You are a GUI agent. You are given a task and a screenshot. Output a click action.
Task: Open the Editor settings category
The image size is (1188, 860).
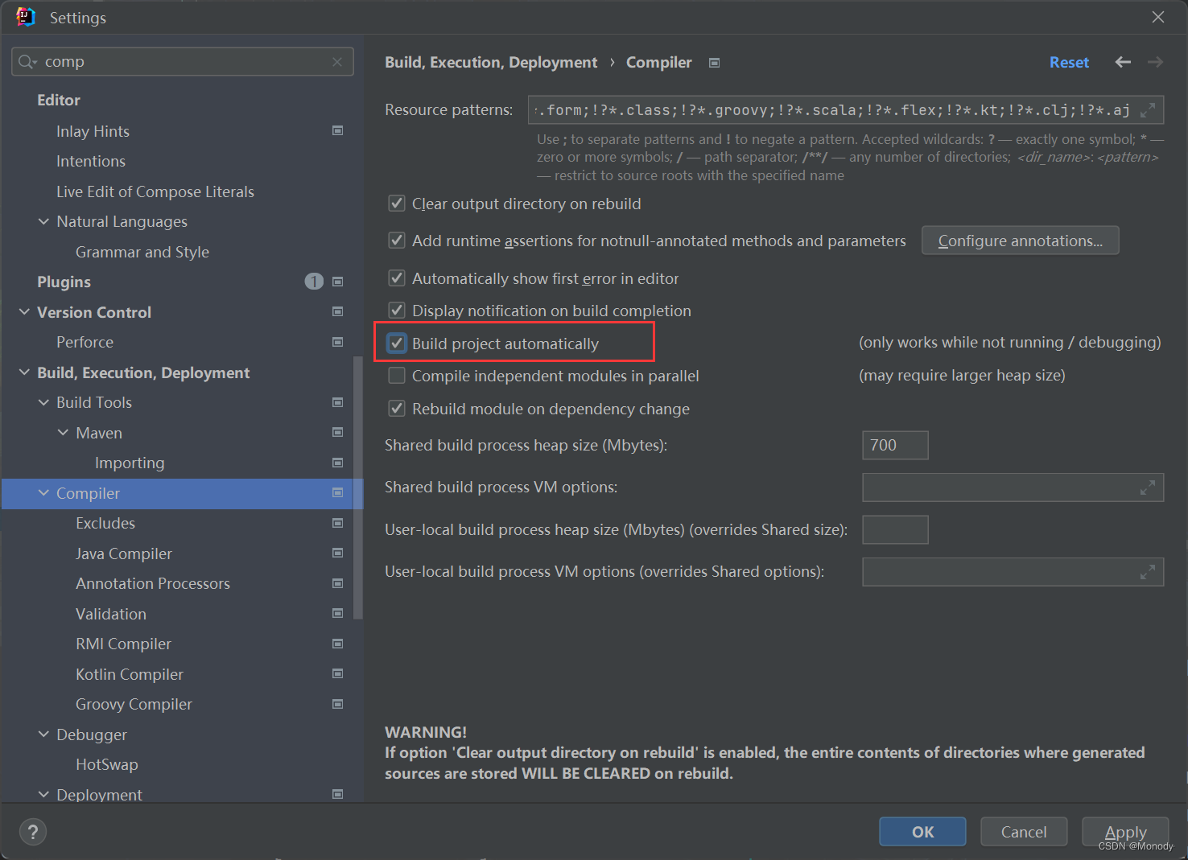[x=59, y=100]
